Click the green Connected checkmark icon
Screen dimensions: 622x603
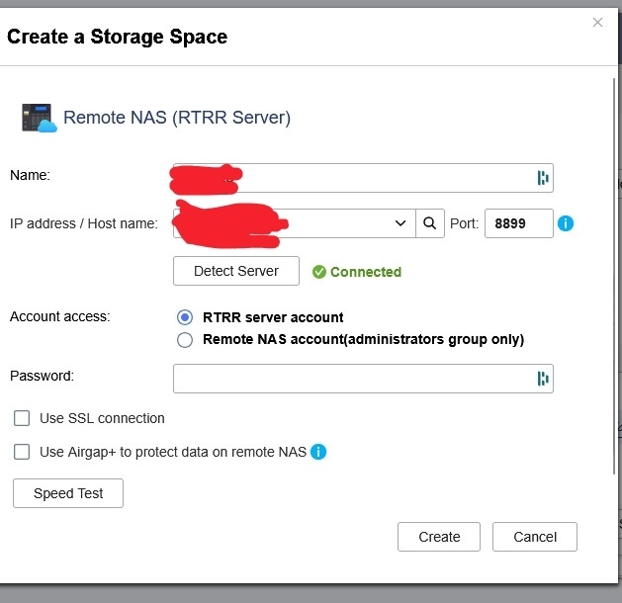tap(318, 272)
